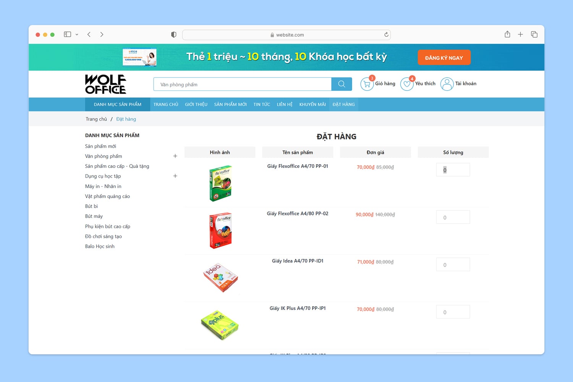Select the Khuyến mãi menu item
Viewport: 573px width, 382px height.
tap(312, 104)
